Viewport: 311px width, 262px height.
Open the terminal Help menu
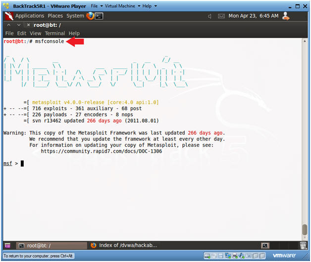(x=74, y=33)
